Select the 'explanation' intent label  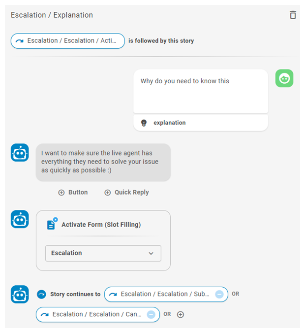pyautogui.click(x=170, y=123)
